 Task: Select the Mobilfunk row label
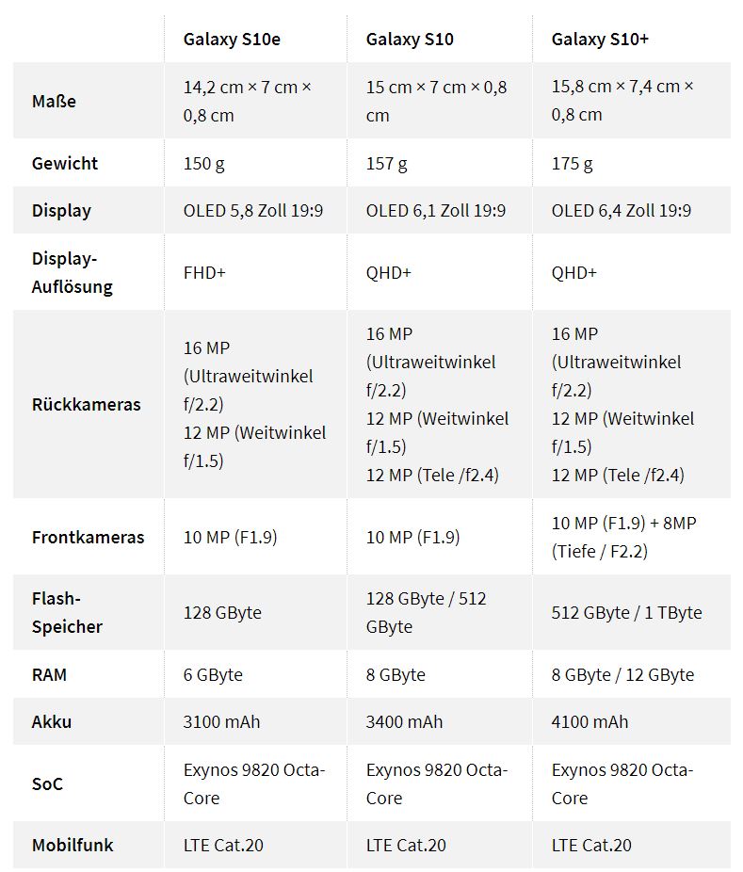pos(73,845)
